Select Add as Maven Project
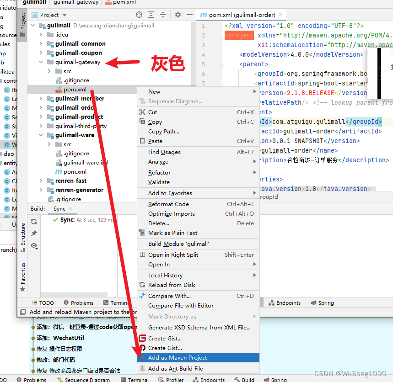The height and width of the screenshot is (382, 393). (x=198, y=357)
